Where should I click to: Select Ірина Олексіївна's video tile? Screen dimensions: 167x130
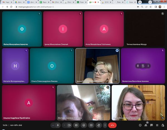coord(97,66)
